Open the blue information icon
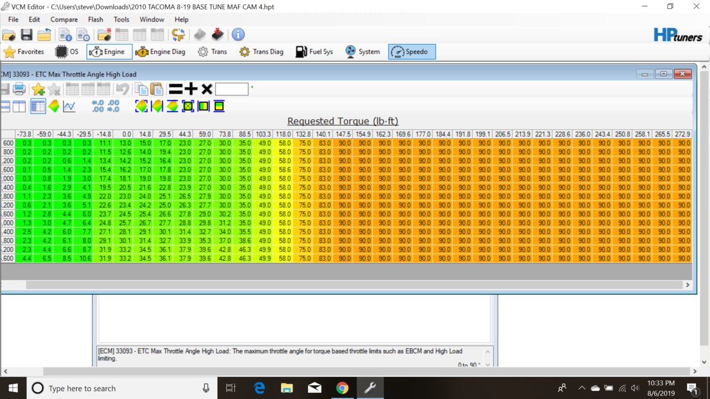 pyautogui.click(x=238, y=35)
